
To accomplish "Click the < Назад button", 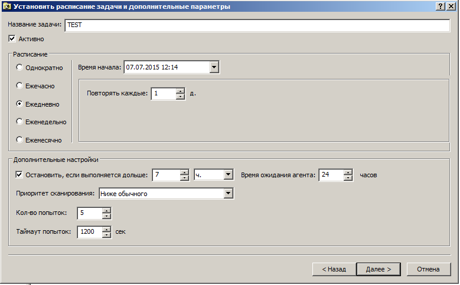I will (334, 269).
